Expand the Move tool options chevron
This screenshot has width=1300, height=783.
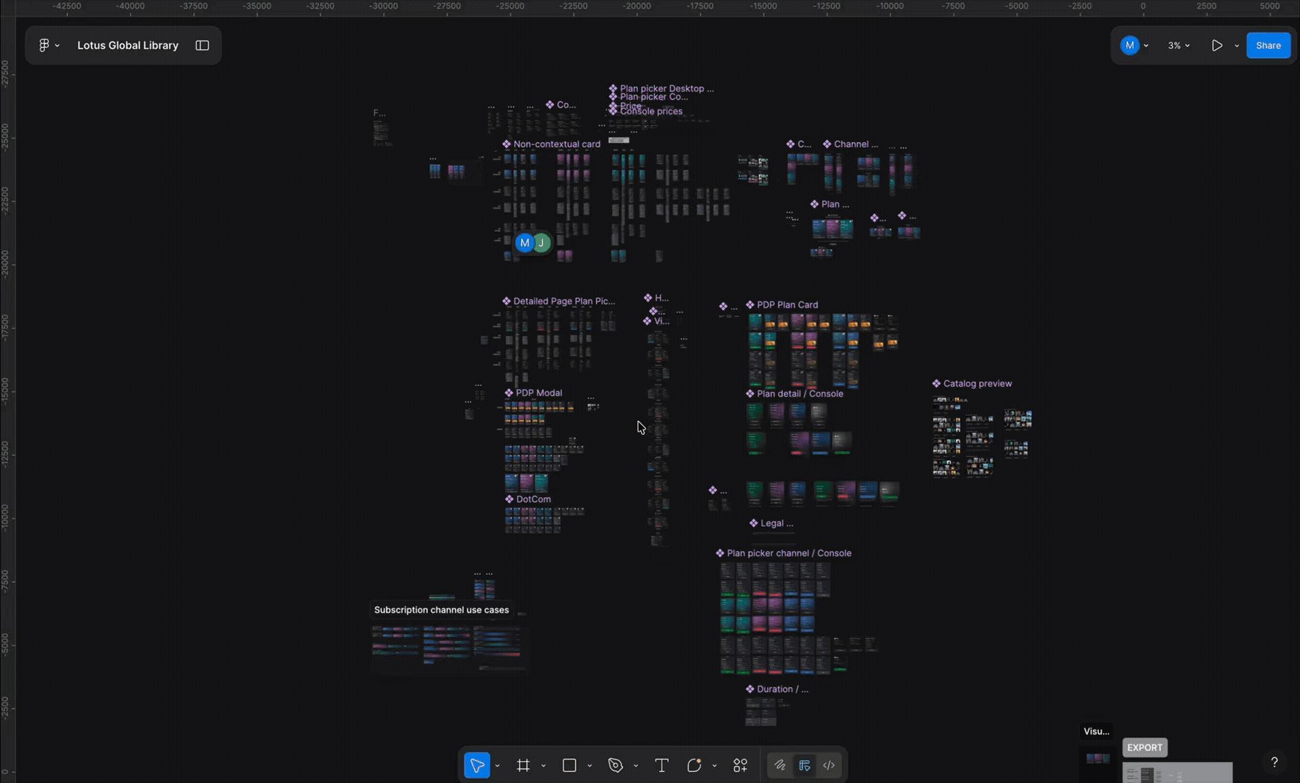click(x=498, y=766)
